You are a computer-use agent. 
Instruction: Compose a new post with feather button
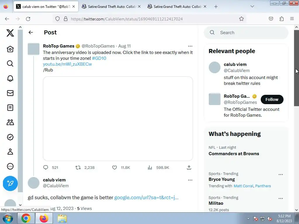pyautogui.click(x=10, y=183)
